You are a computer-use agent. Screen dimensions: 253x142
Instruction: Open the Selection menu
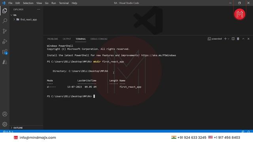tap(28, 3)
